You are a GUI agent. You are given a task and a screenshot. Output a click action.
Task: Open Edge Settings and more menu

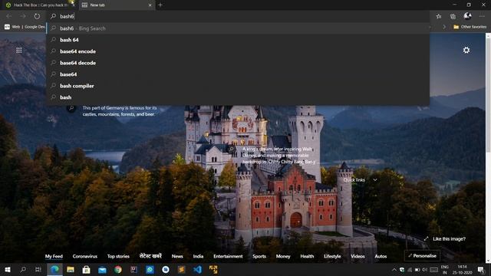pos(482,16)
